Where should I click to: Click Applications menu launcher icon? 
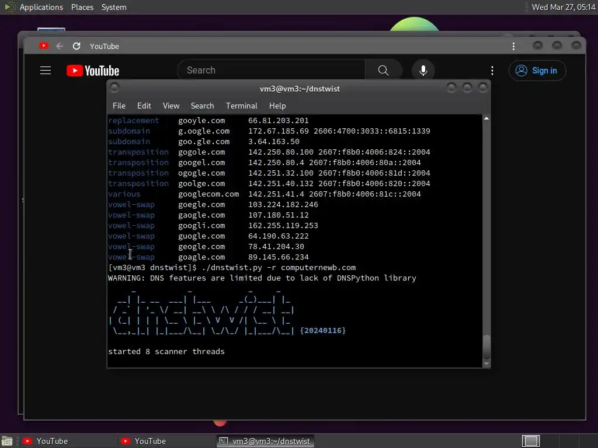click(x=9, y=7)
